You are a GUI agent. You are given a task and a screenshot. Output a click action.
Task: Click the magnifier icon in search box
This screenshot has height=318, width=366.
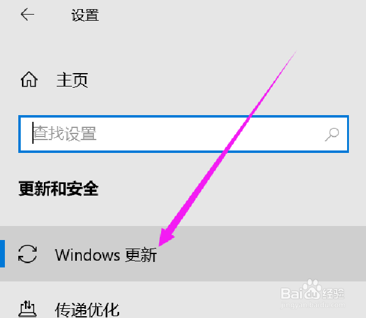[x=332, y=134]
